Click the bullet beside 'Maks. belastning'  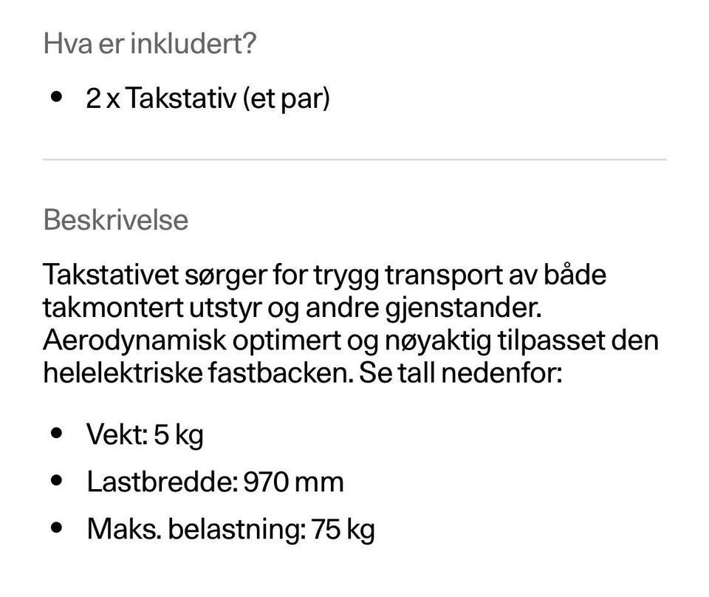[x=56, y=528]
